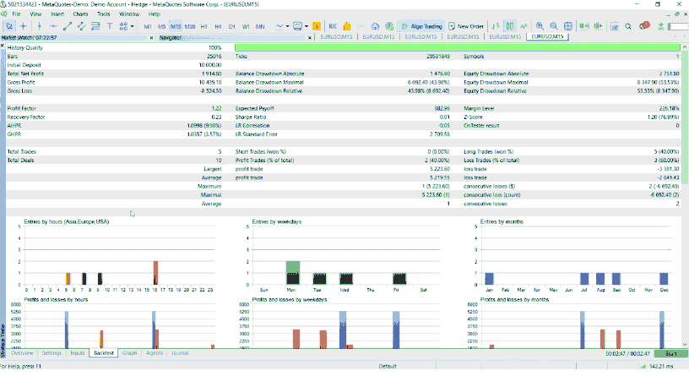The width and height of the screenshot is (689, 387).
Task: Expand the chart templates dropdown
Action: (308, 26)
